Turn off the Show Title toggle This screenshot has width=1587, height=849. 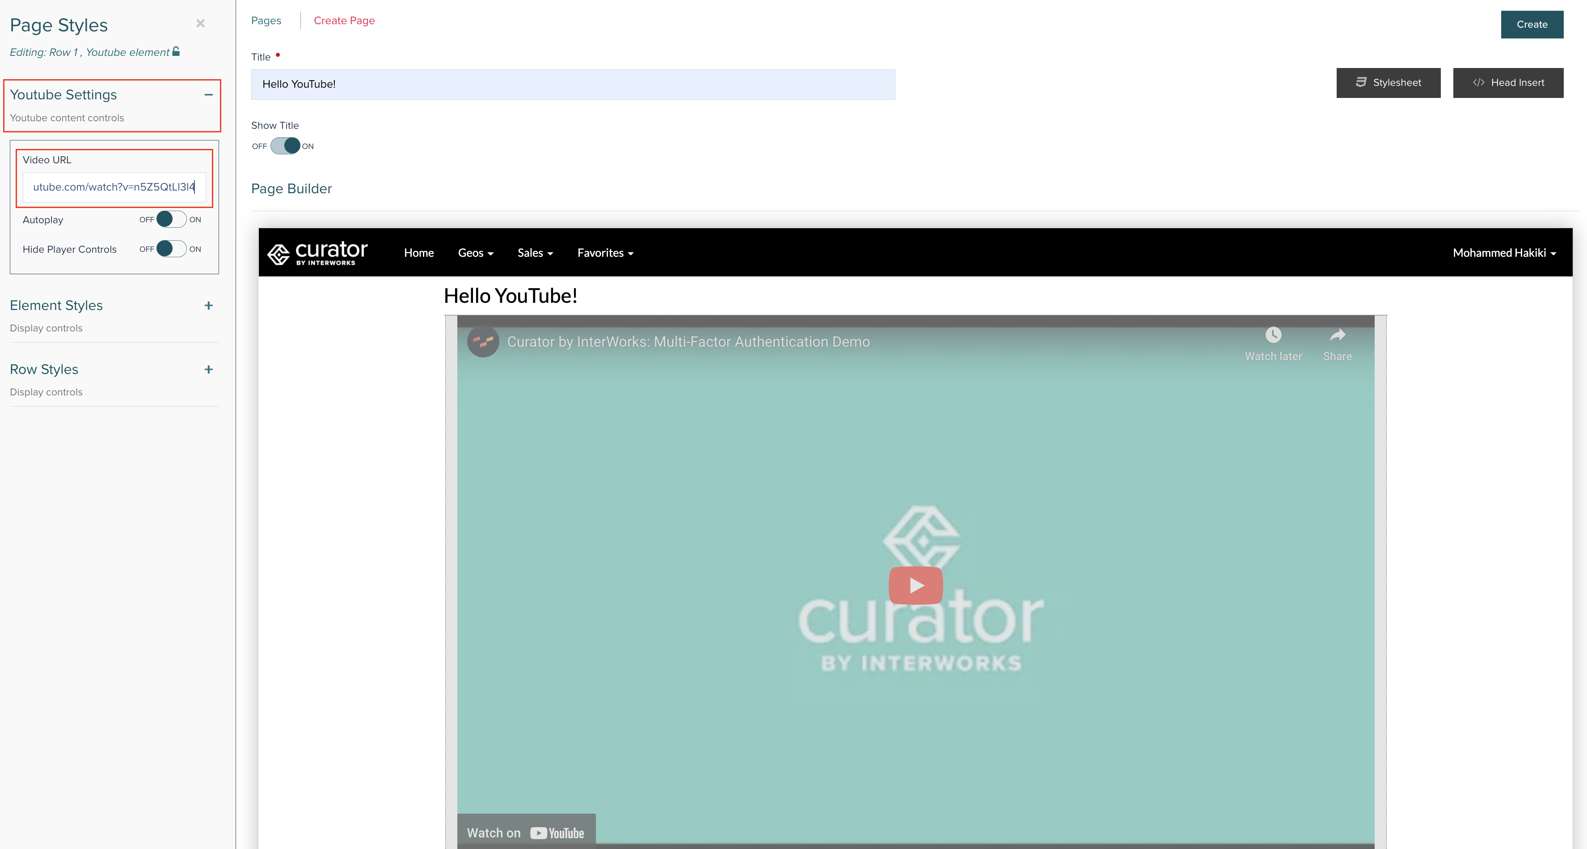tap(285, 146)
